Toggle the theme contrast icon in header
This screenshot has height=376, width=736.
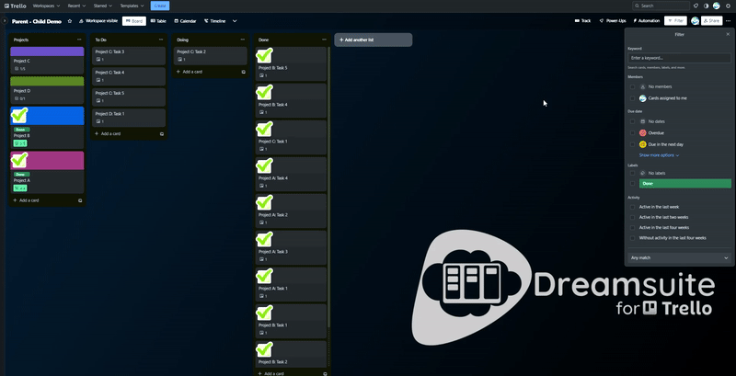pos(706,6)
